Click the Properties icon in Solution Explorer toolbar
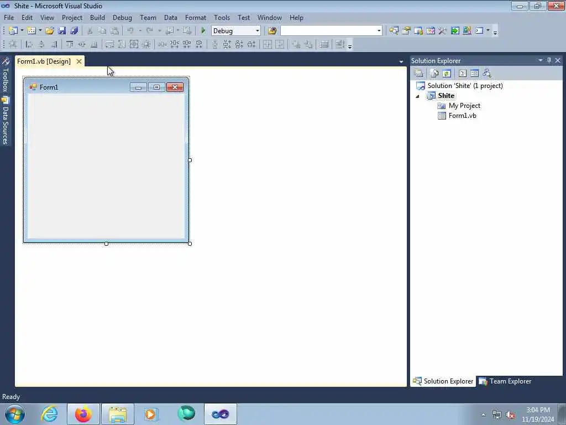The height and width of the screenshot is (425, 566). click(419, 74)
